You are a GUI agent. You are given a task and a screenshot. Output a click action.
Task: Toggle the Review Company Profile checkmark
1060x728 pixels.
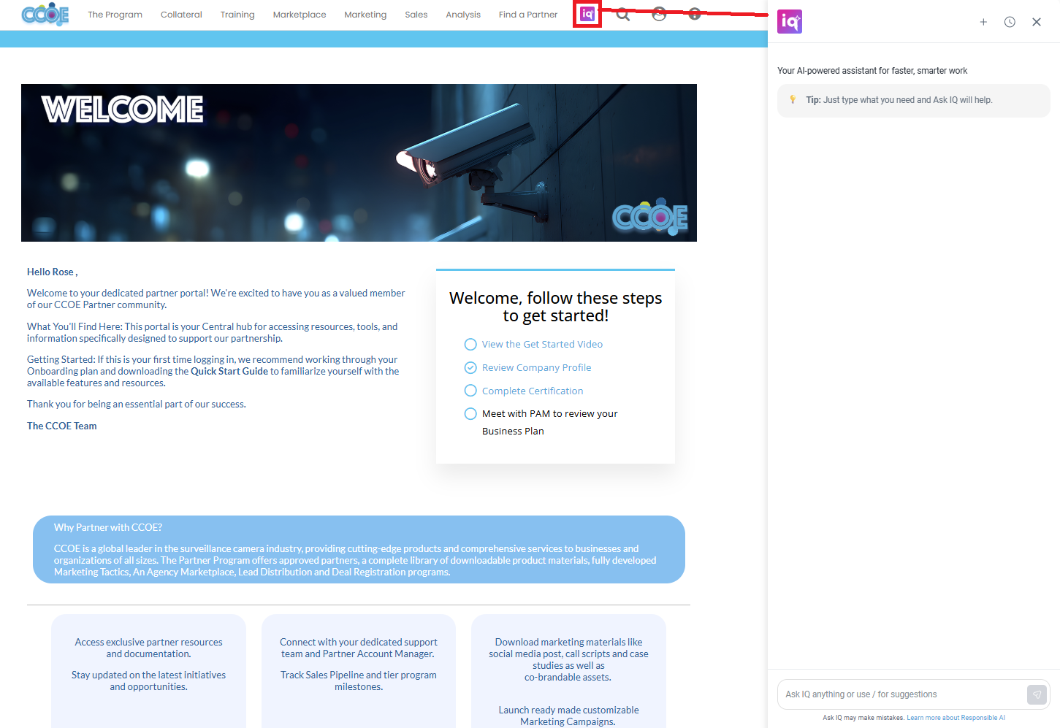[470, 368]
